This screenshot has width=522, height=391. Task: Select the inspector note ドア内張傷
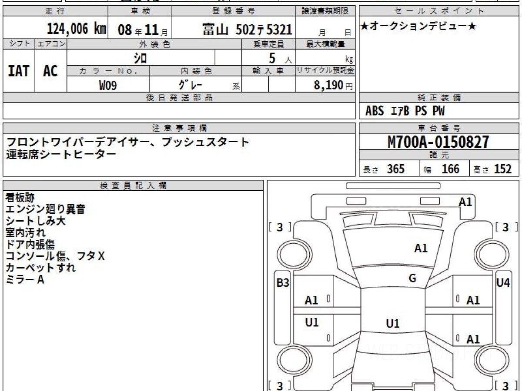pos(30,245)
